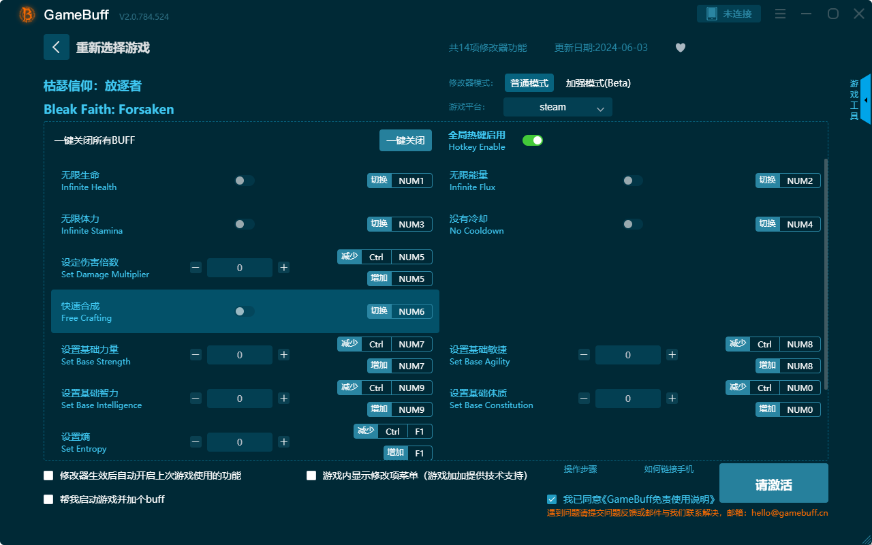Increase Set Base Agility with plus
The height and width of the screenshot is (545, 872).
pos(672,355)
